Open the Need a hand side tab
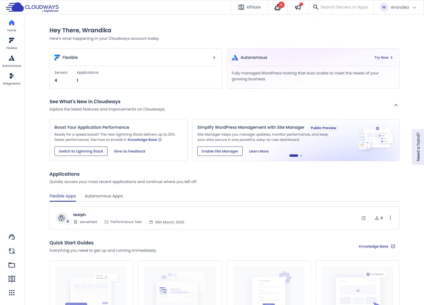Image resolution: width=424 pixels, height=305 pixels. coord(418,146)
